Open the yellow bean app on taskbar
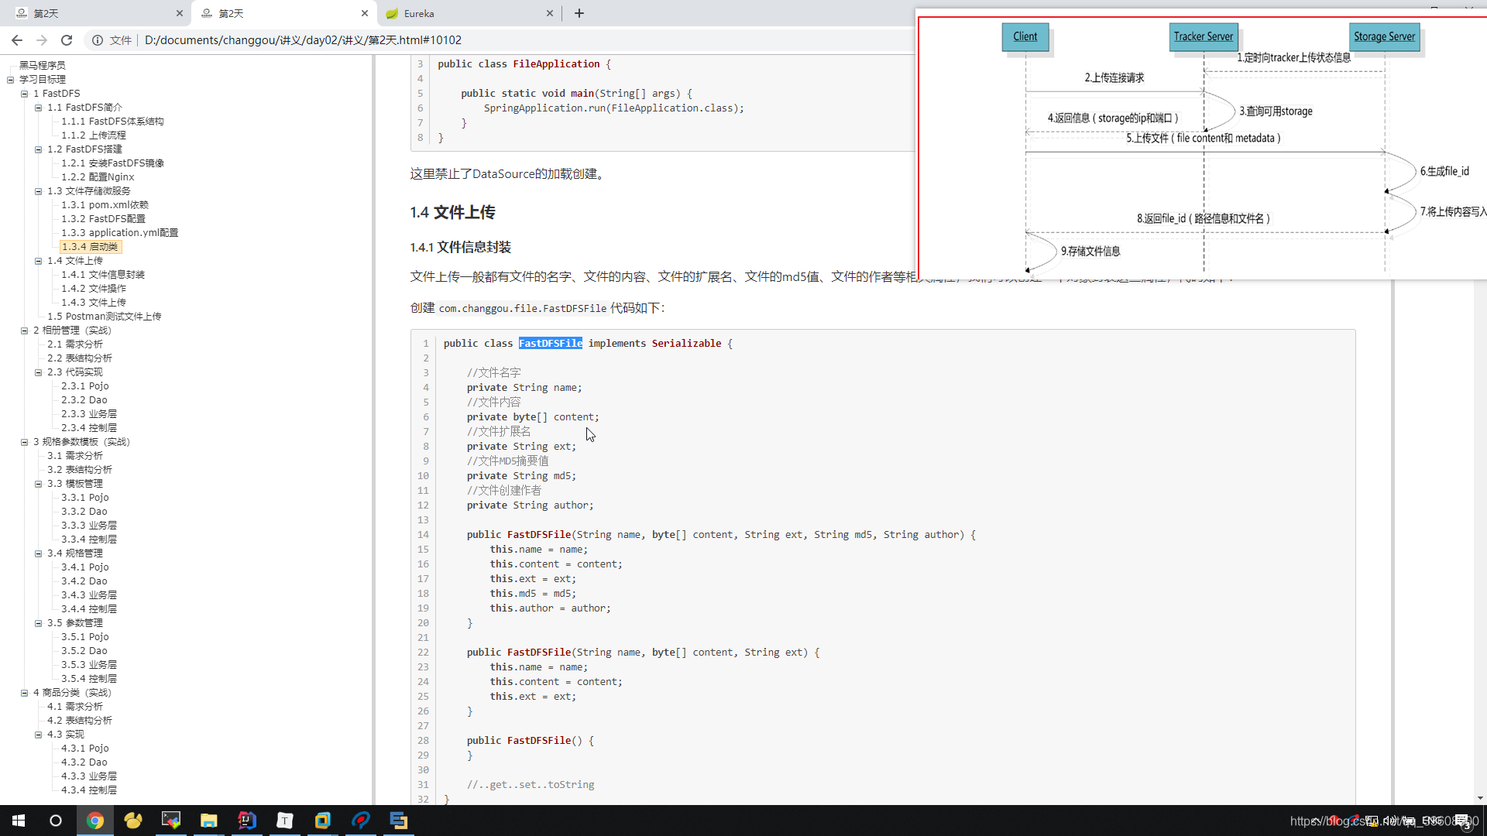1487x836 pixels. coord(133,821)
